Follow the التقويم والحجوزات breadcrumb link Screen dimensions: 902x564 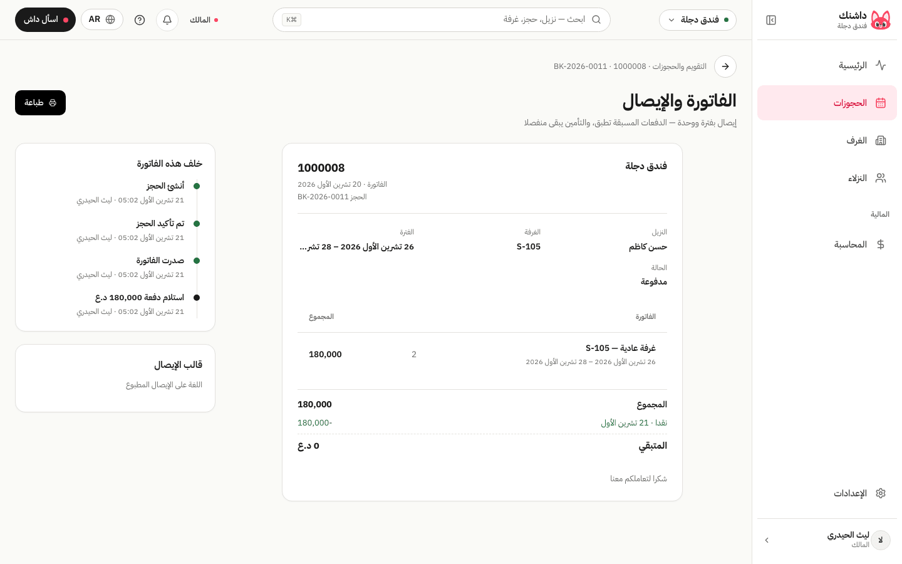tap(680, 66)
